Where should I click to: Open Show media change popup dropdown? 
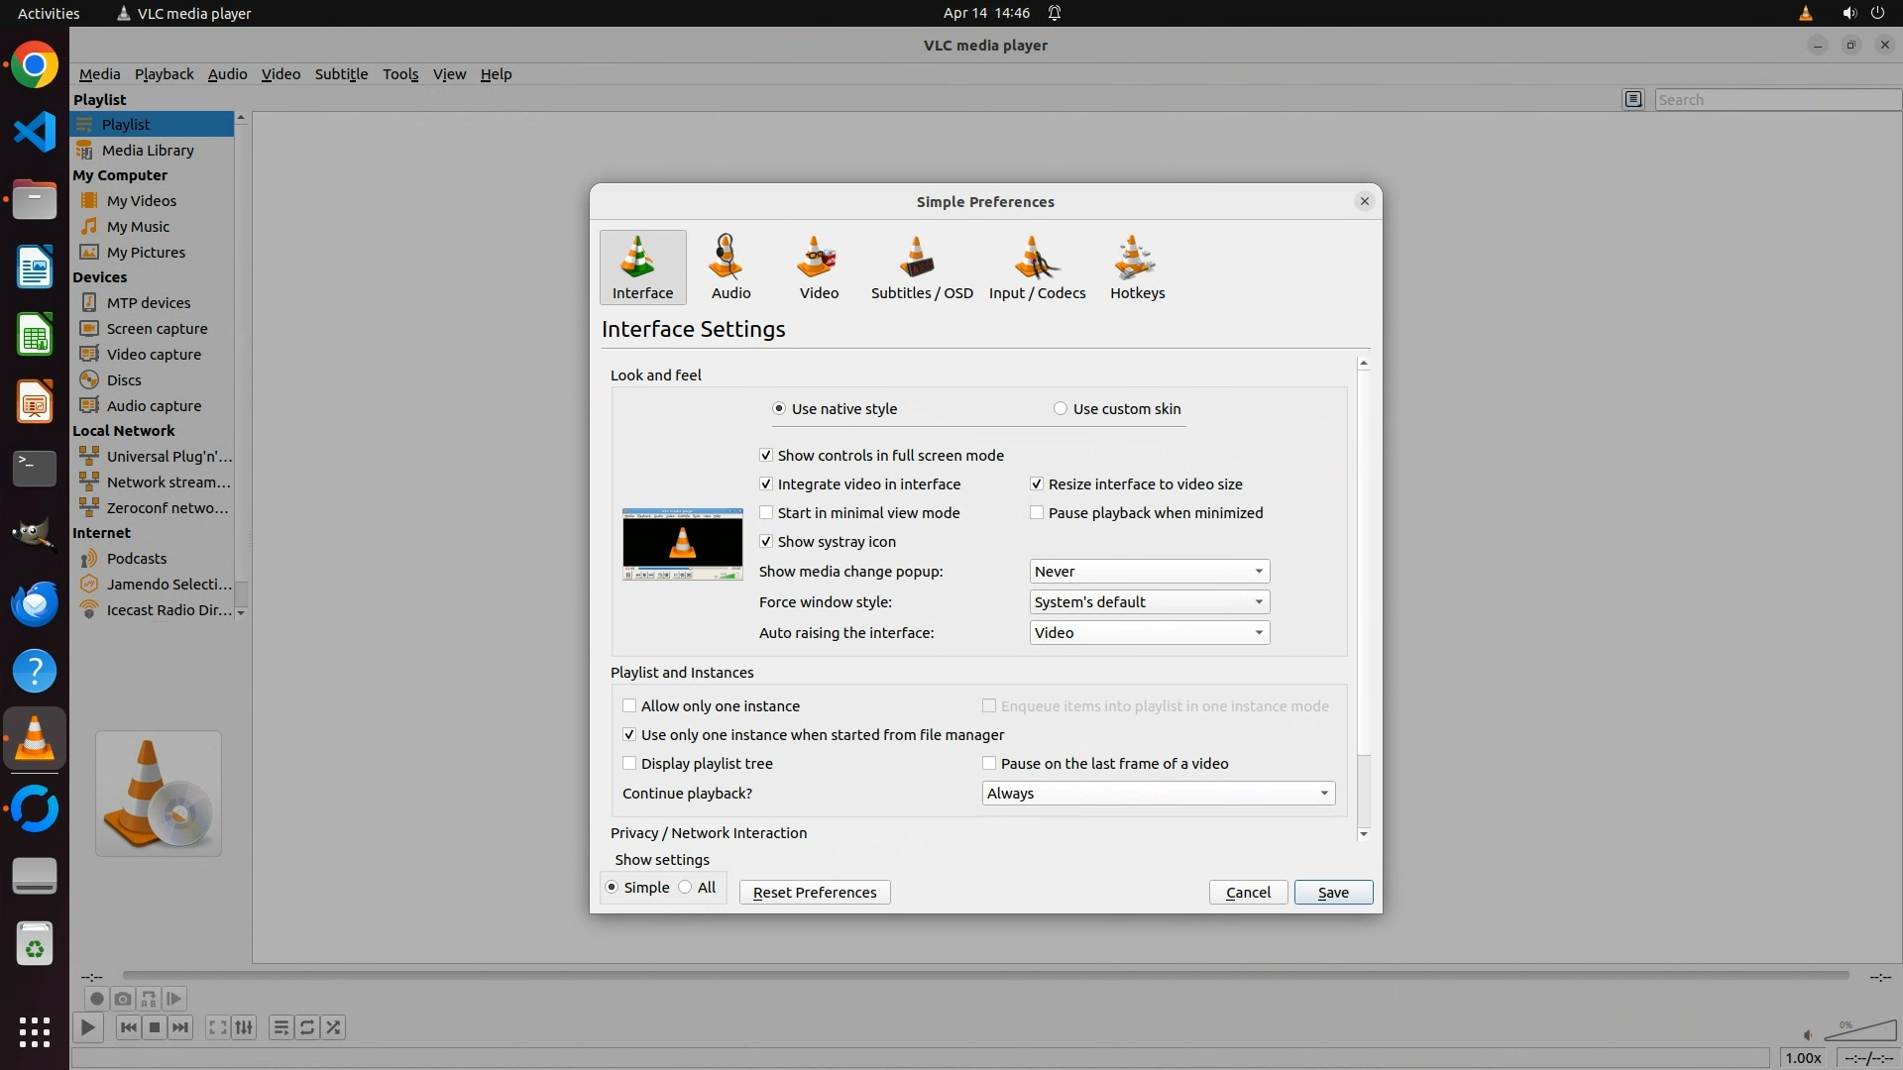(1149, 572)
